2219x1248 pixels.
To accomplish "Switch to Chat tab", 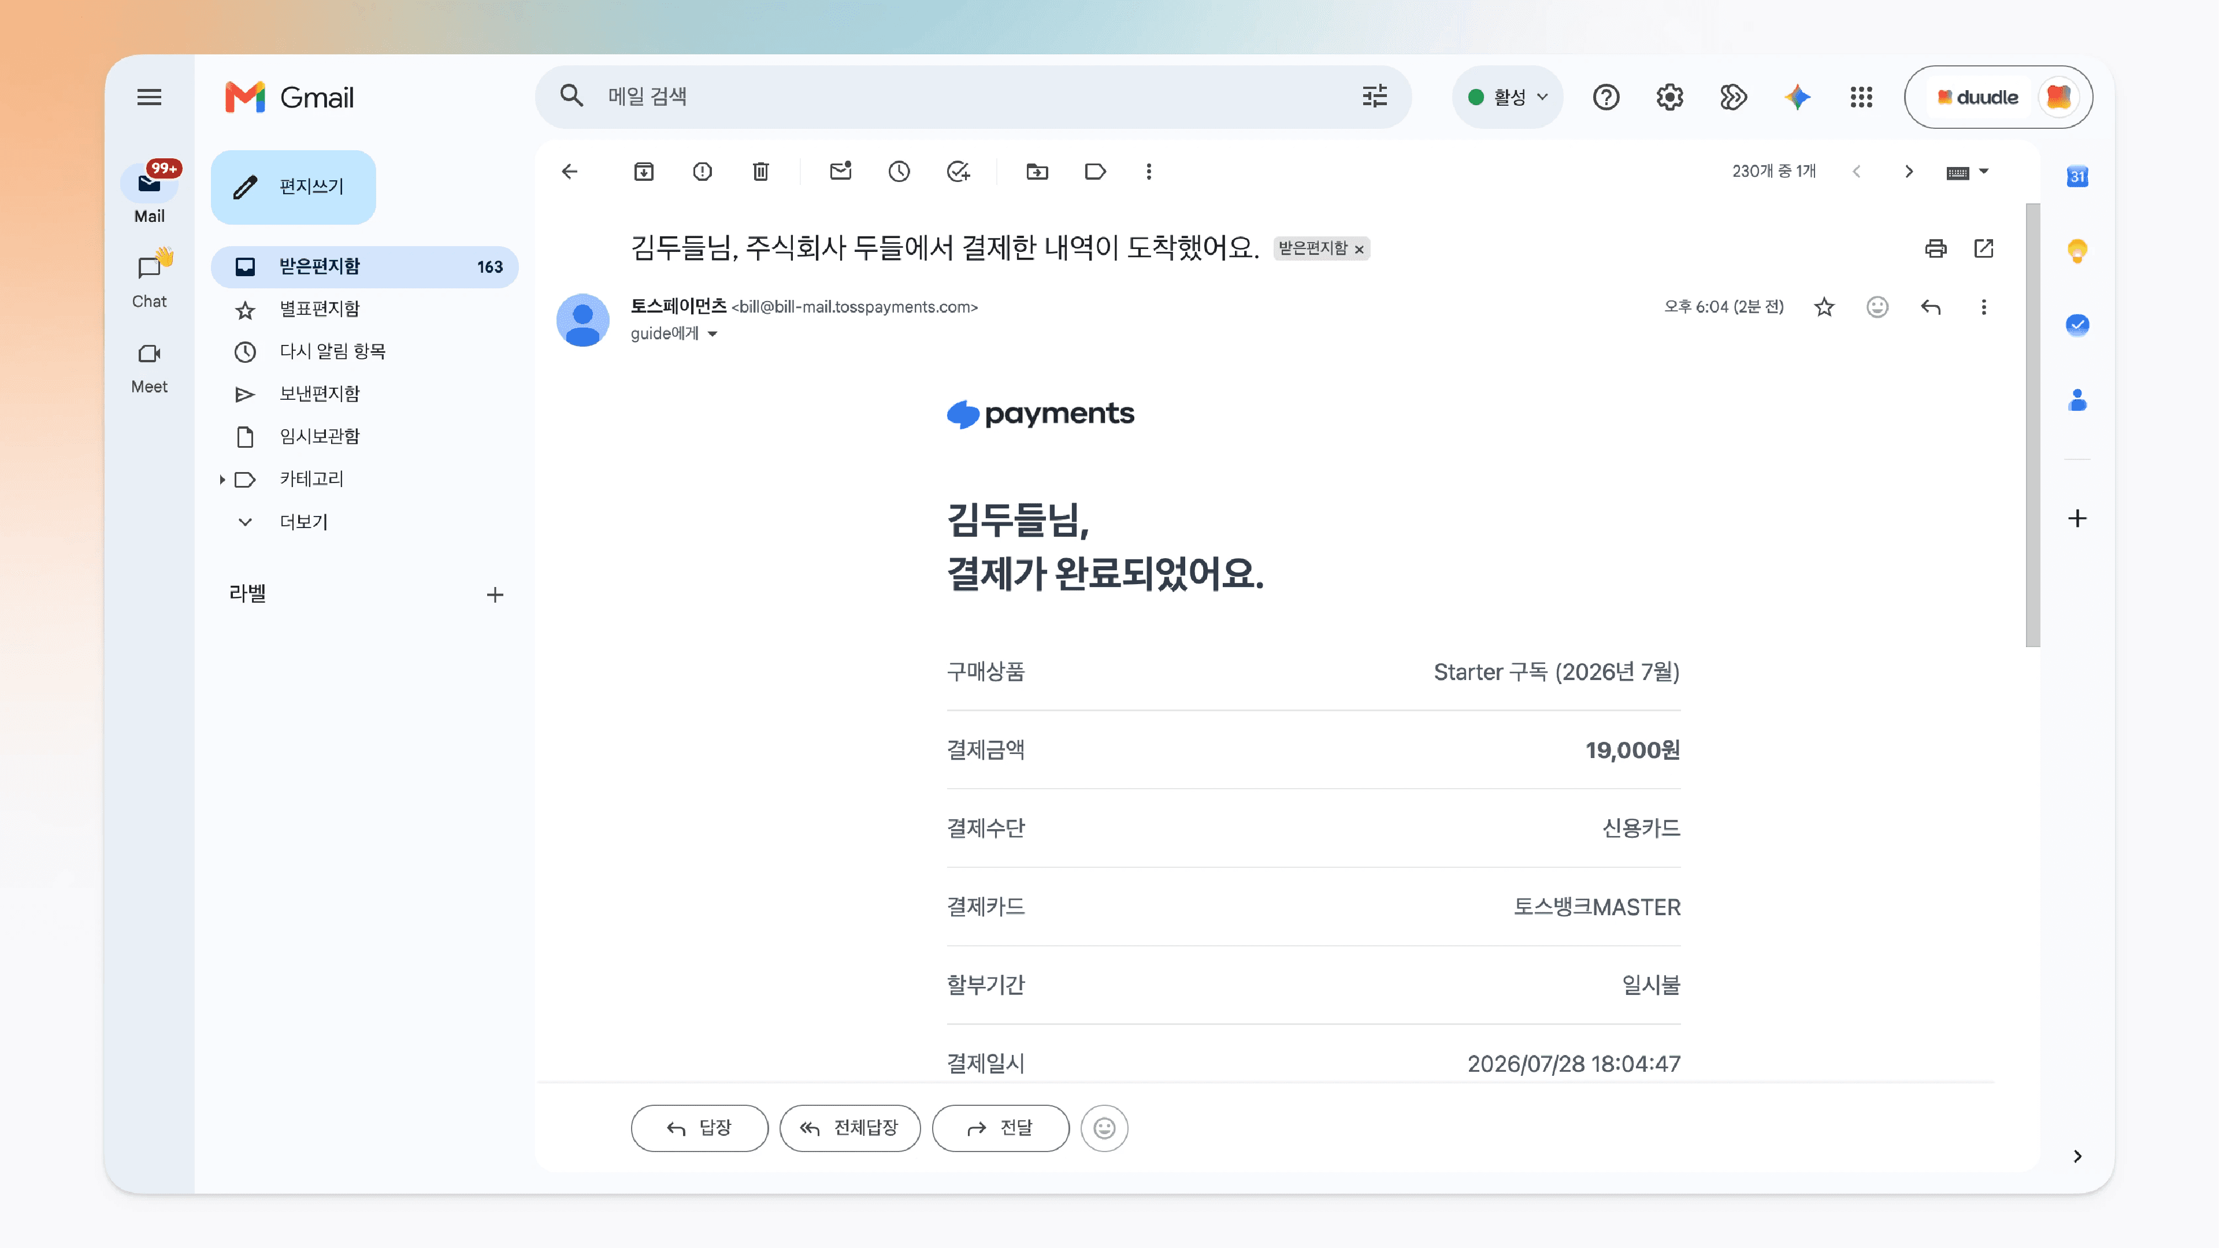I will coord(149,280).
